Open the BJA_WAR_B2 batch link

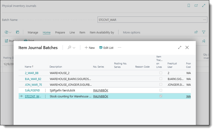pos(33,79)
